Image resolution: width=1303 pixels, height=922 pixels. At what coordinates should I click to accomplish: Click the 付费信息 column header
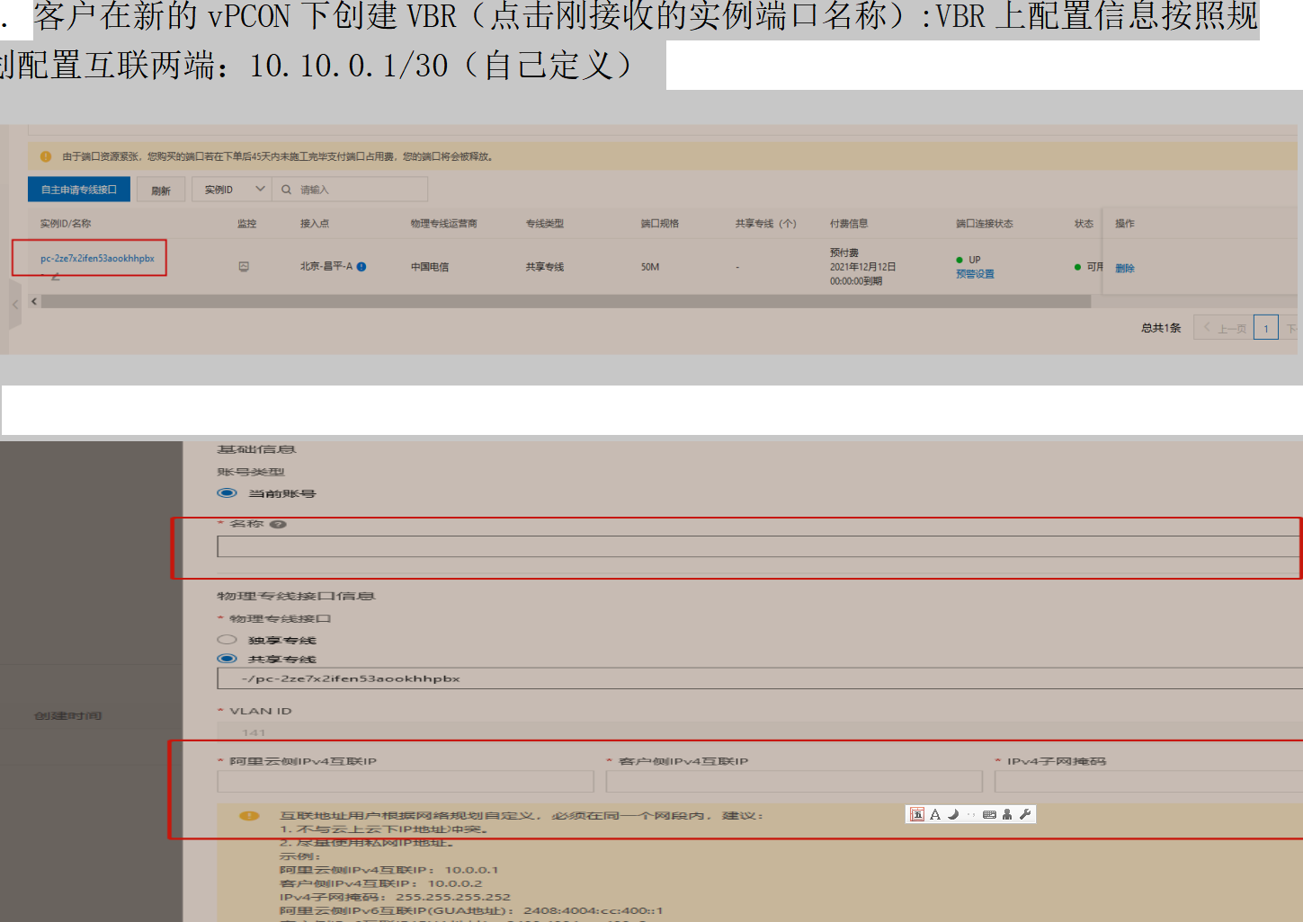point(849,224)
